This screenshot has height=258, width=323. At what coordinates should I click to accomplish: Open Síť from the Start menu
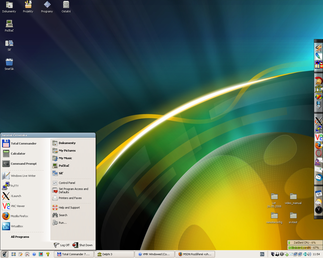click(72, 173)
